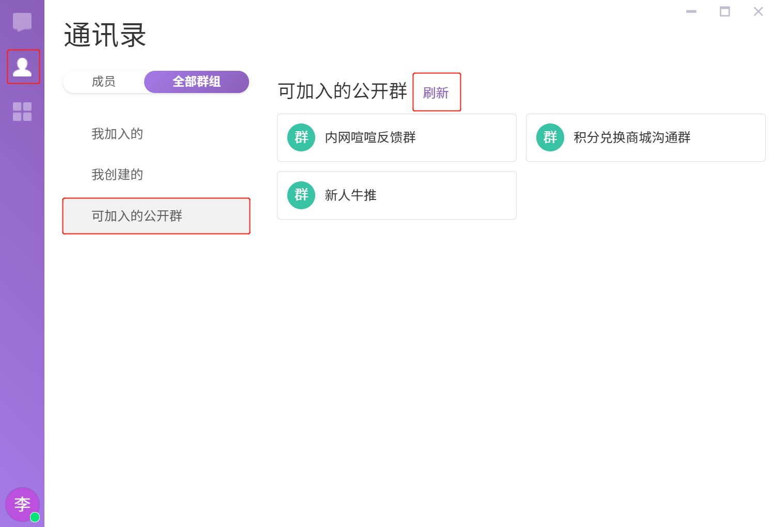Click the 李 user avatar
Screen dimensions: 775x527
pyautogui.click(x=21, y=503)
